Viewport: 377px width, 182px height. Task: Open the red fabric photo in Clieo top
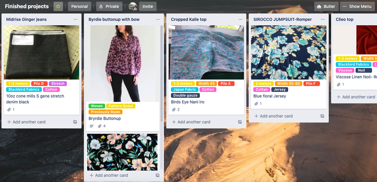coord(366,40)
